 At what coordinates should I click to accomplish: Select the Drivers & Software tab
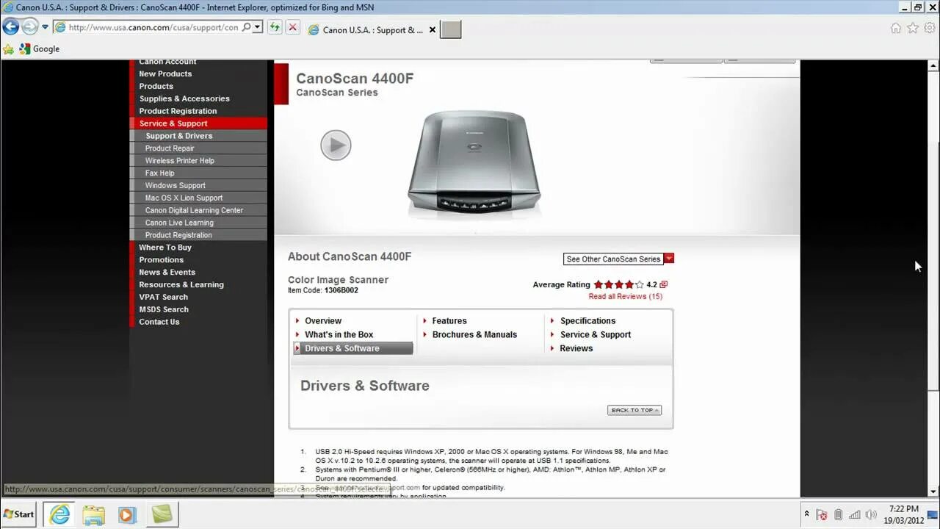point(353,348)
